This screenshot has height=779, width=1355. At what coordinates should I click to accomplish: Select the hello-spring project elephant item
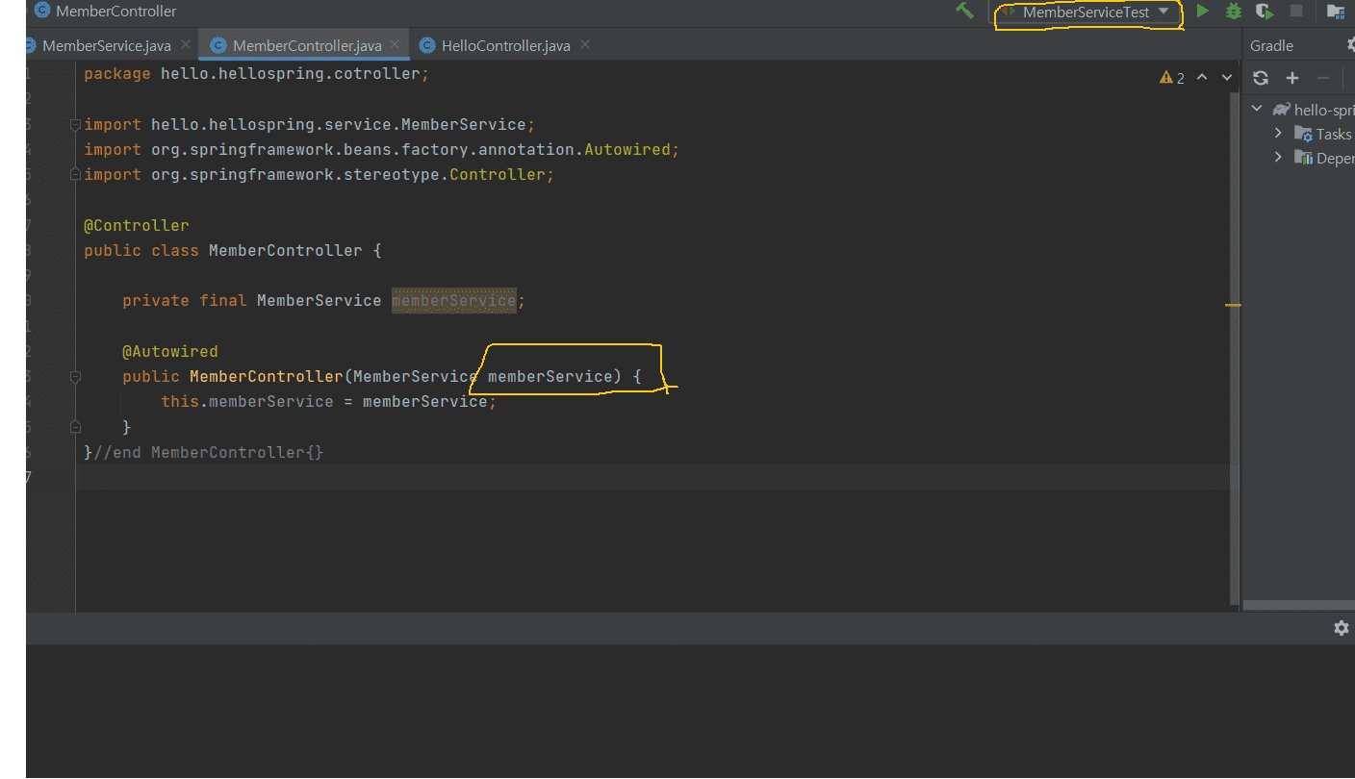[x=1313, y=110]
